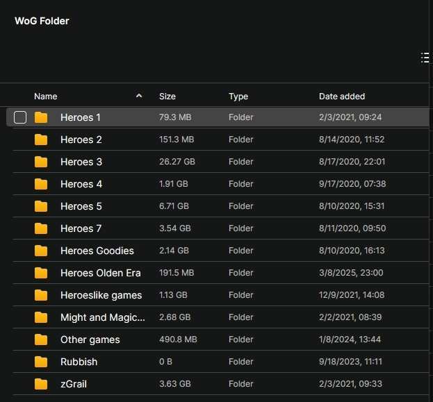Image resolution: width=433 pixels, height=402 pixels.
Task: Select the Heroes 7 folder name
Action: [81, 228]
